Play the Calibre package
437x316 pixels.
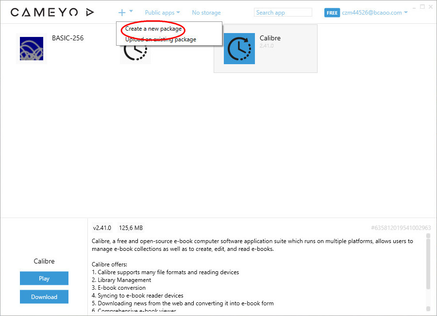[x=44, y=278]
